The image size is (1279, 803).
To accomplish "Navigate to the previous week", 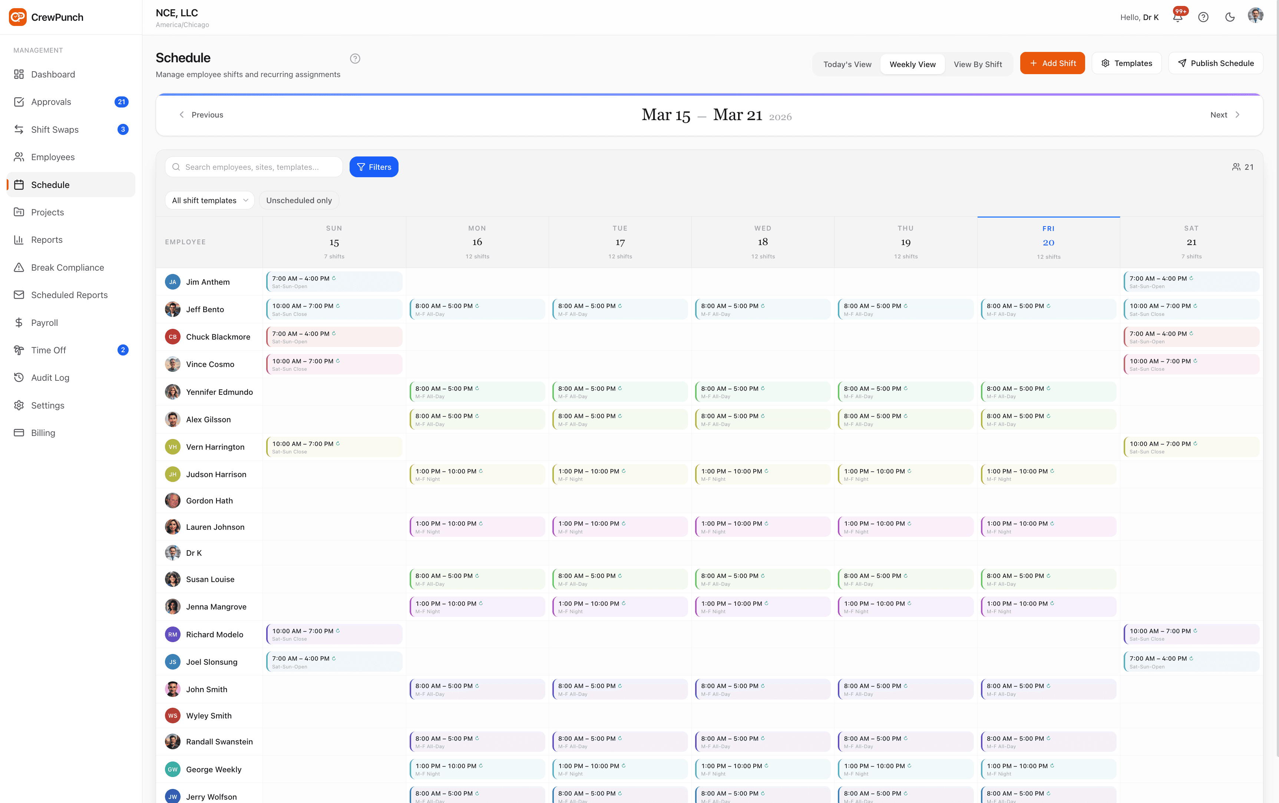I will tap(202, 114).
